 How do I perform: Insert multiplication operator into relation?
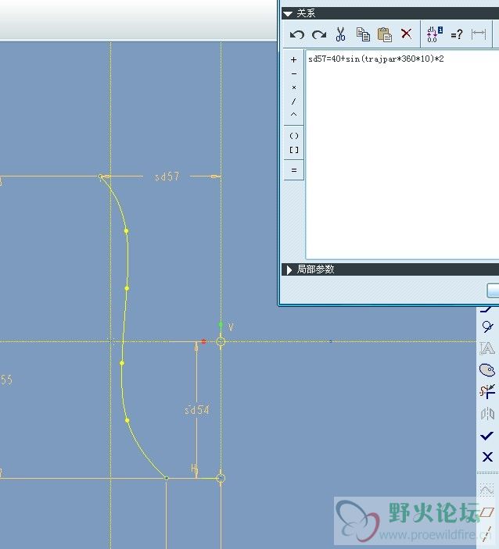(x=293, y=87)
